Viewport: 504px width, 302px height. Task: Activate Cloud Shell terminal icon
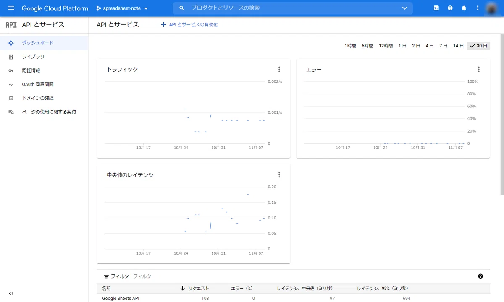click(436, 8)
